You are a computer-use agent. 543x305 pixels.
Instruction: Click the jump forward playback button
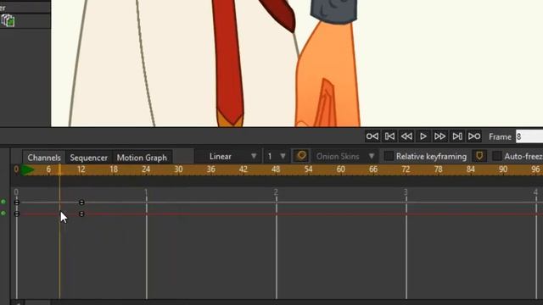[x=440, y=136]
